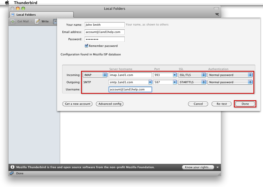Click the Email address input field
This screenshot has height=187, width=263.
point(105,32)
